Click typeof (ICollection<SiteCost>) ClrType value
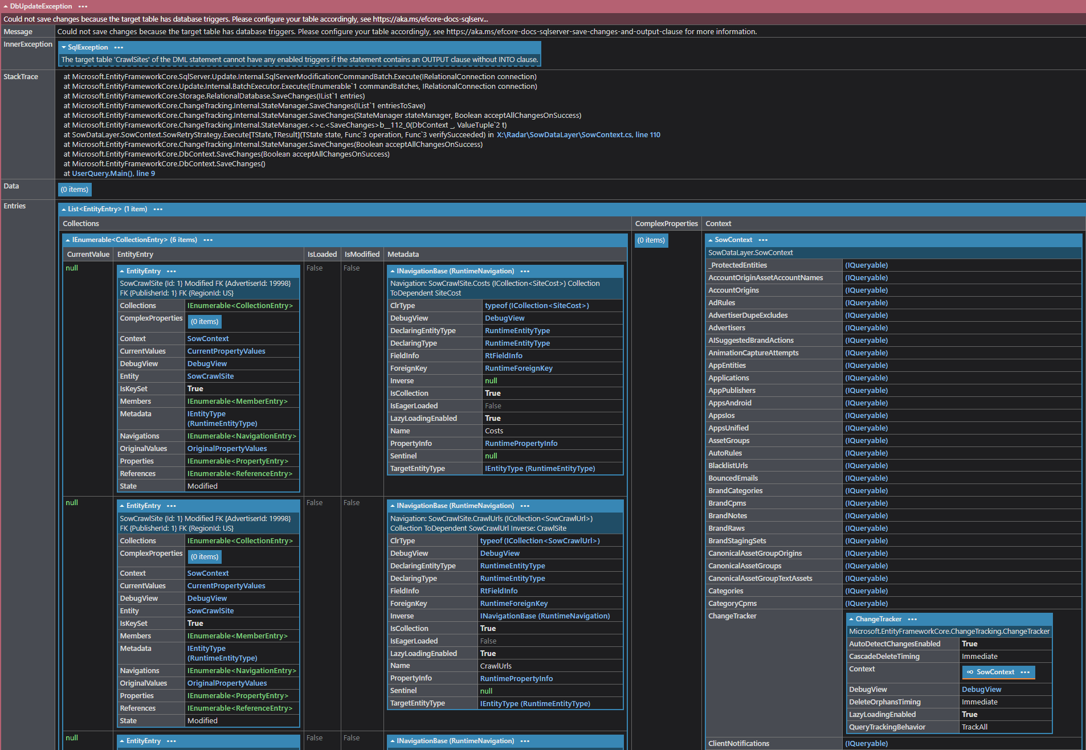This screenshot has width=1086, height=750. tap(537, 306)
